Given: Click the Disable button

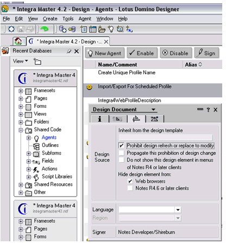Looking at the screenshot, I should tap(175, 53).
